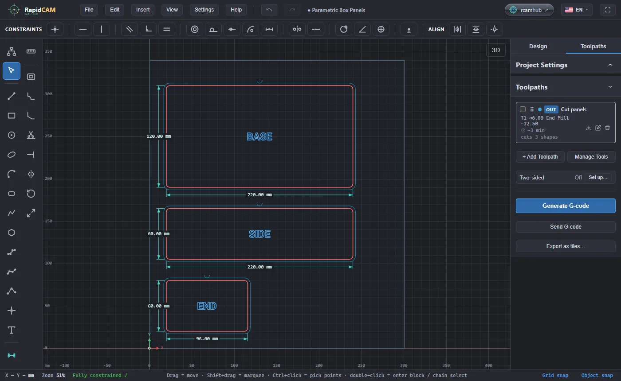Click the drag handle of Cut panels

(532, 109)
